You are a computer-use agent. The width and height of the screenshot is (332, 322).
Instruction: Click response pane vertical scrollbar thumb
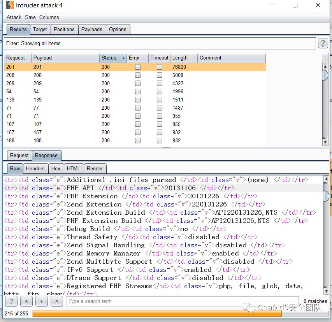326,196
